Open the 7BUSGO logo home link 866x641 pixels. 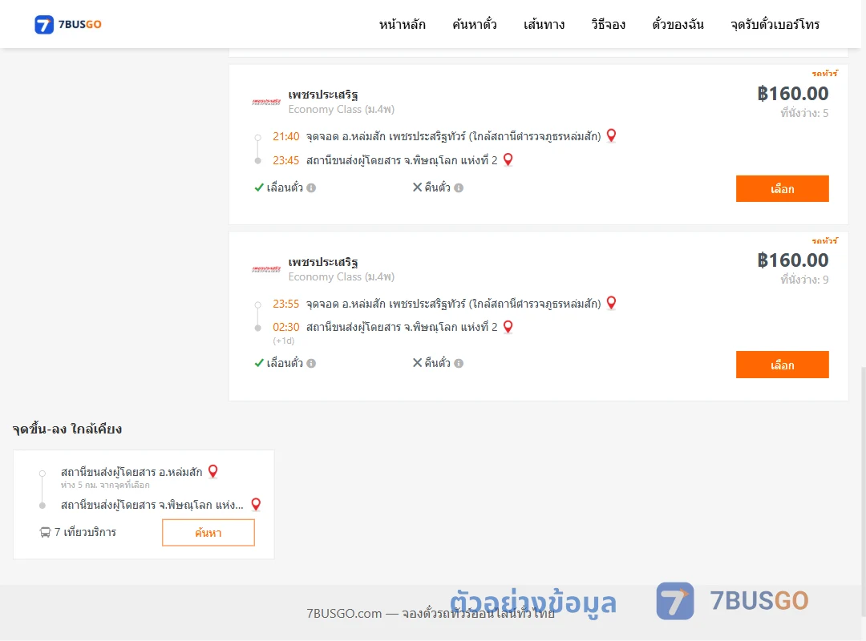pos(68,24)
